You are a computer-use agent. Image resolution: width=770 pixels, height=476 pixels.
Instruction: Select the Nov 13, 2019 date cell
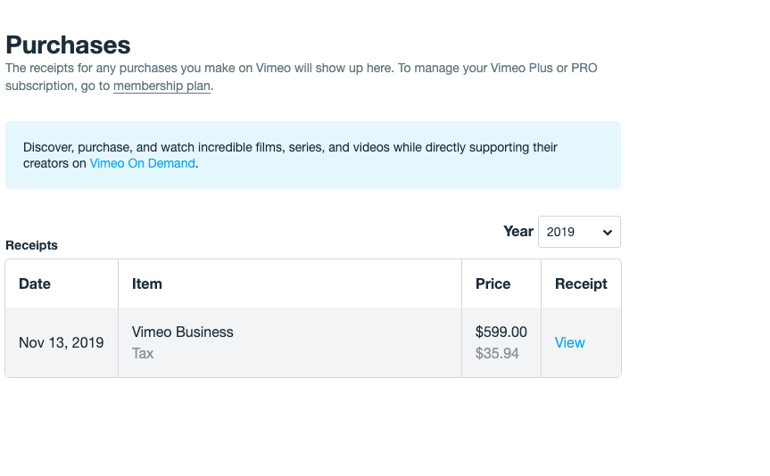pos(62,342)
